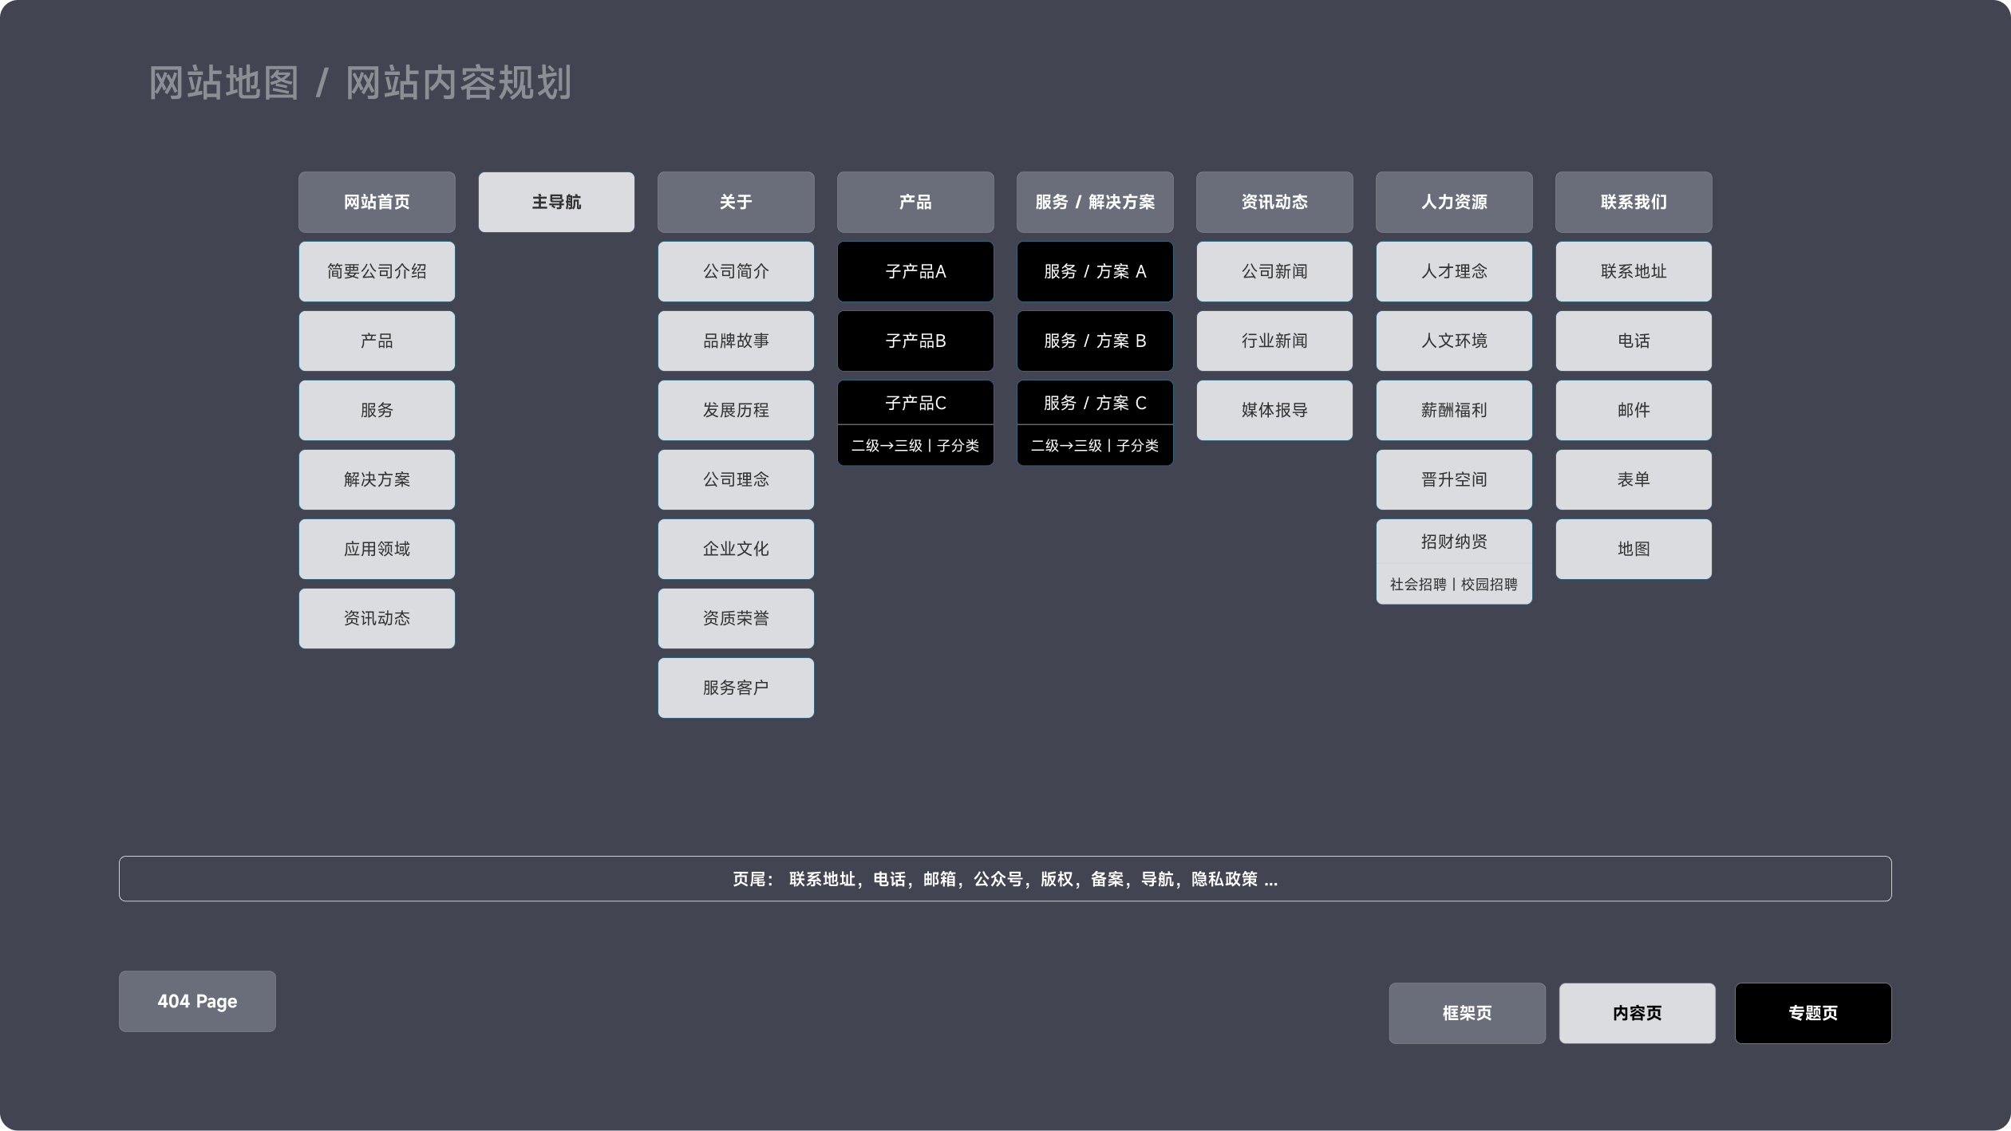Select the 媒体报导 box
This screenshot has height=1131, width=2011.
point(1274,410)
